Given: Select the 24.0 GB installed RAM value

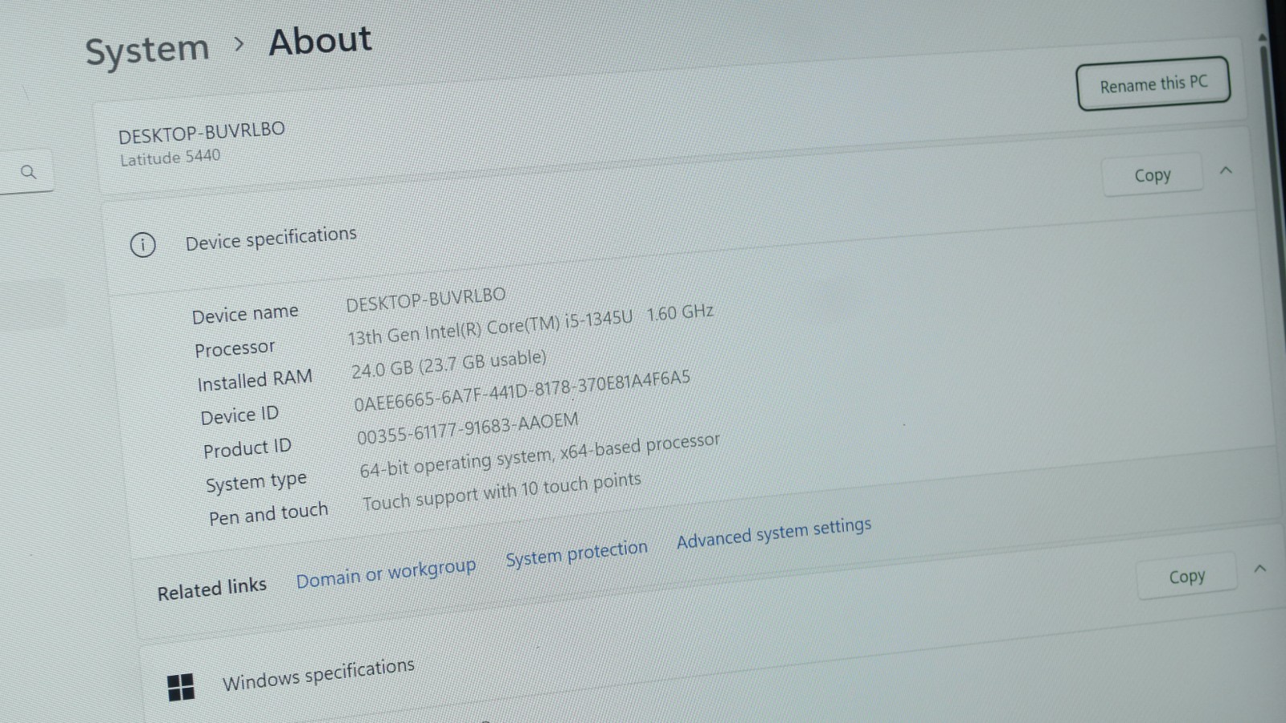Looking at the screenshot, I should (x=448, y=364).
